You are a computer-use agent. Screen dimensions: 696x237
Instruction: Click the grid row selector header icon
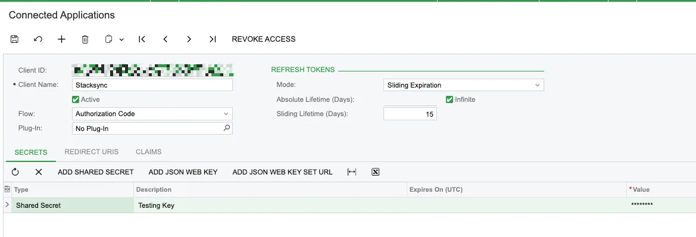click(x=7, y=189)
